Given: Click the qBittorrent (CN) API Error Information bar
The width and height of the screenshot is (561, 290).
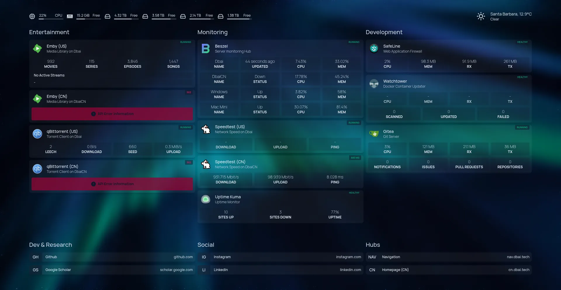Looking at the screenshot, I should (x=112, y=184).
